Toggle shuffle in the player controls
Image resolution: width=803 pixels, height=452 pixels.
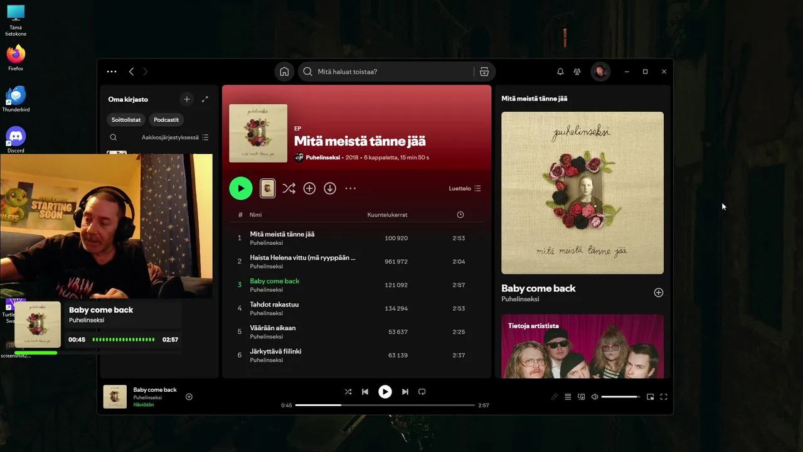(x=348, y=392)
